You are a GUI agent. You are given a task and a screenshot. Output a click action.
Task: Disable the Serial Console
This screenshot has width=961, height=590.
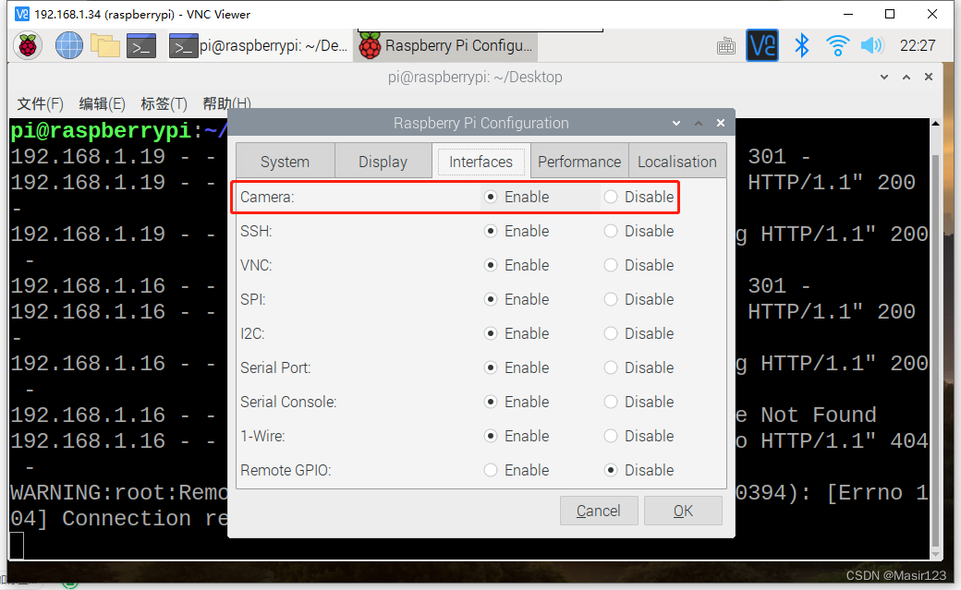pyautogui.click(x=639, y=402)
